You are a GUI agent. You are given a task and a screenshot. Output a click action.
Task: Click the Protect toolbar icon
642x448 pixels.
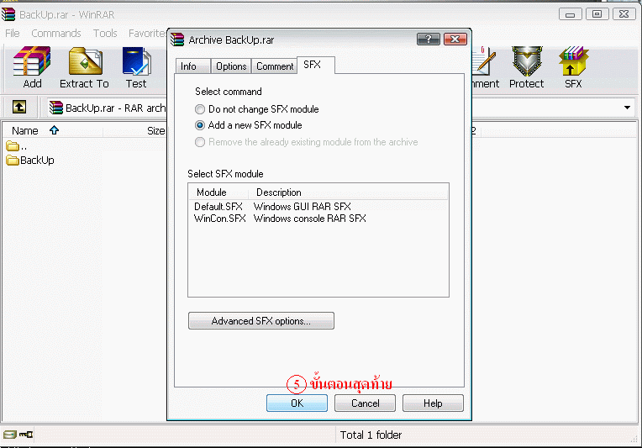pyautogui.click(x=527, y=67)
